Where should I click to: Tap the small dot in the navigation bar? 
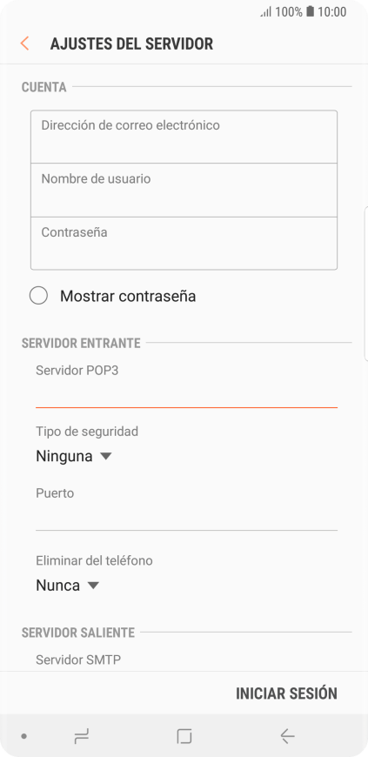tap(23, 736)
